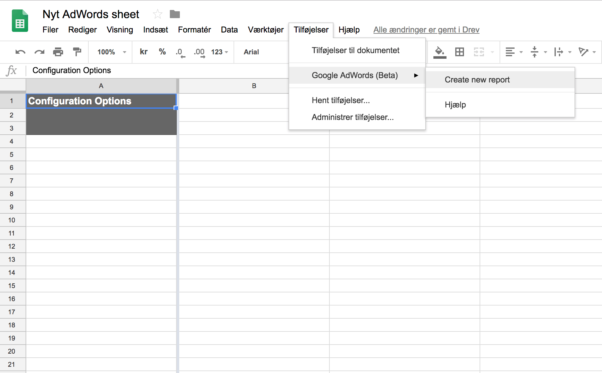Open text wrapping dropdown arrow
Viewport: 602px width, 373px height.
click(570, 52)
